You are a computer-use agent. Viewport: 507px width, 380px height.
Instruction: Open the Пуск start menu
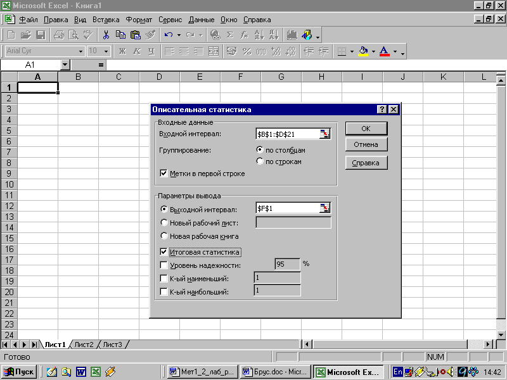19,372
